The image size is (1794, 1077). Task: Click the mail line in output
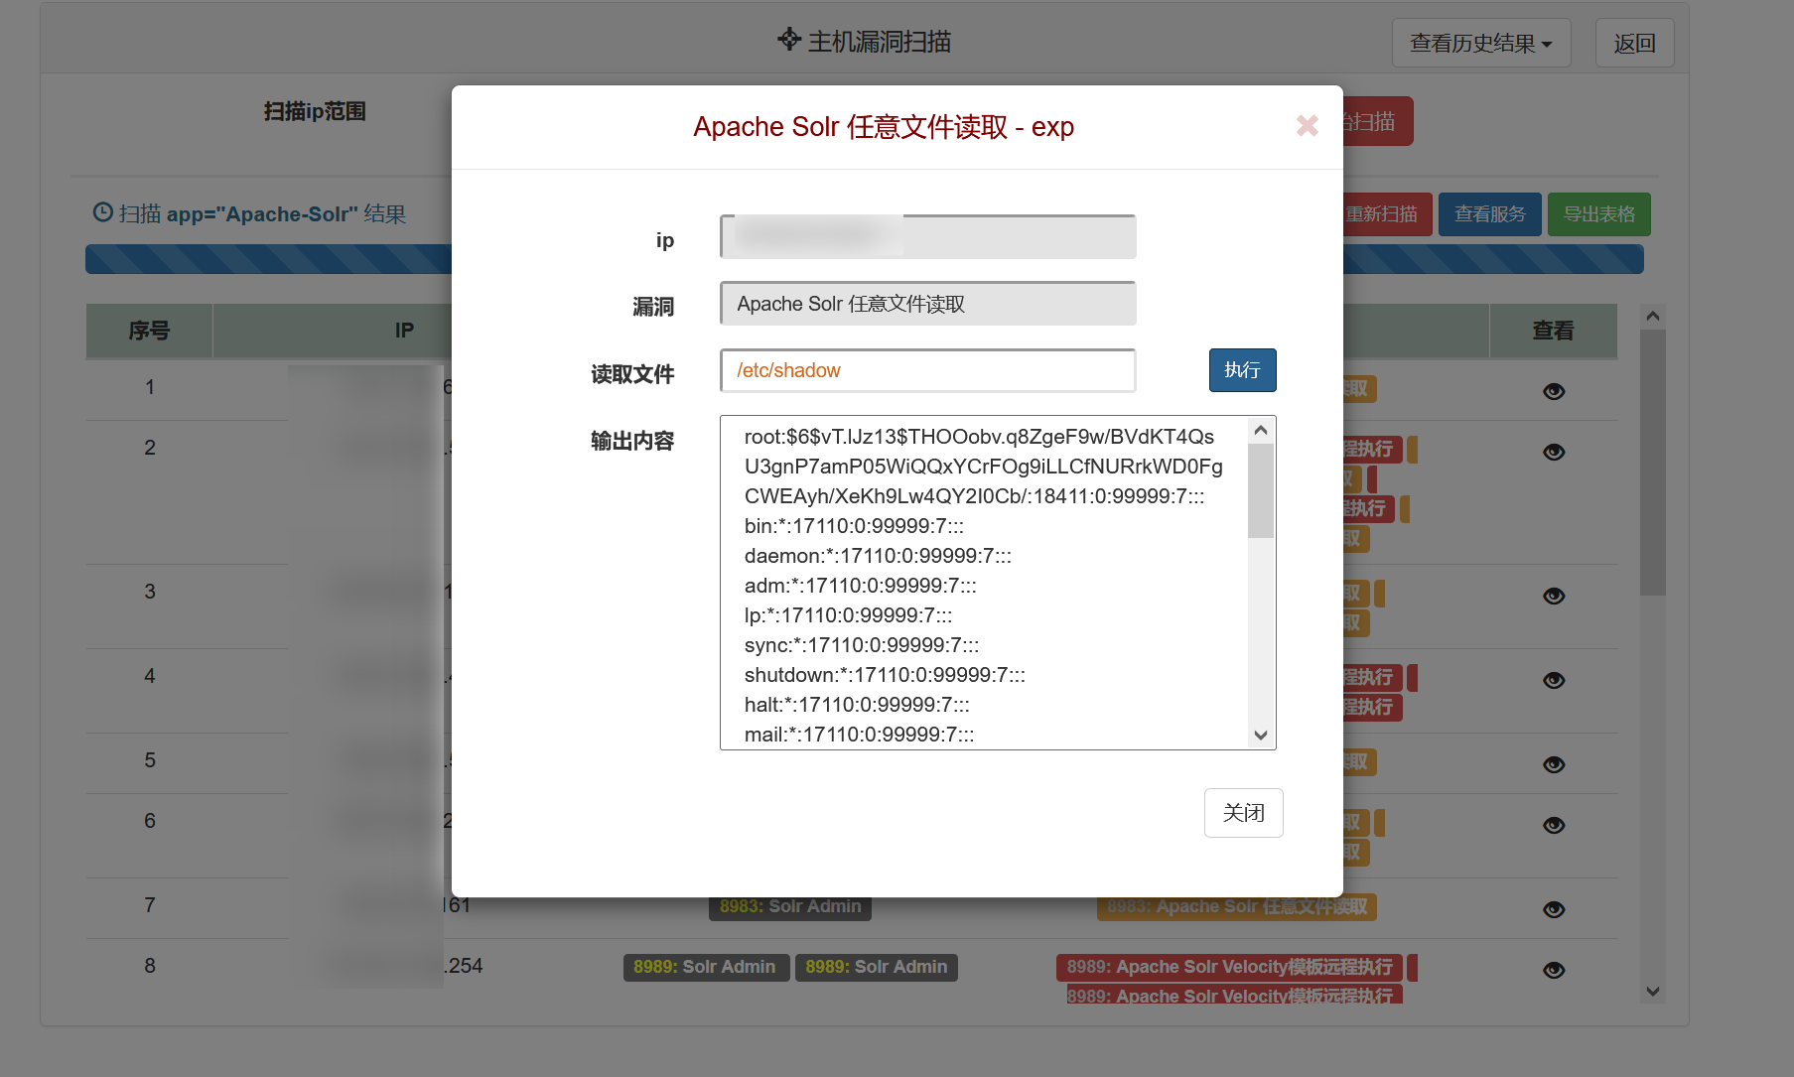click(859, 735)
